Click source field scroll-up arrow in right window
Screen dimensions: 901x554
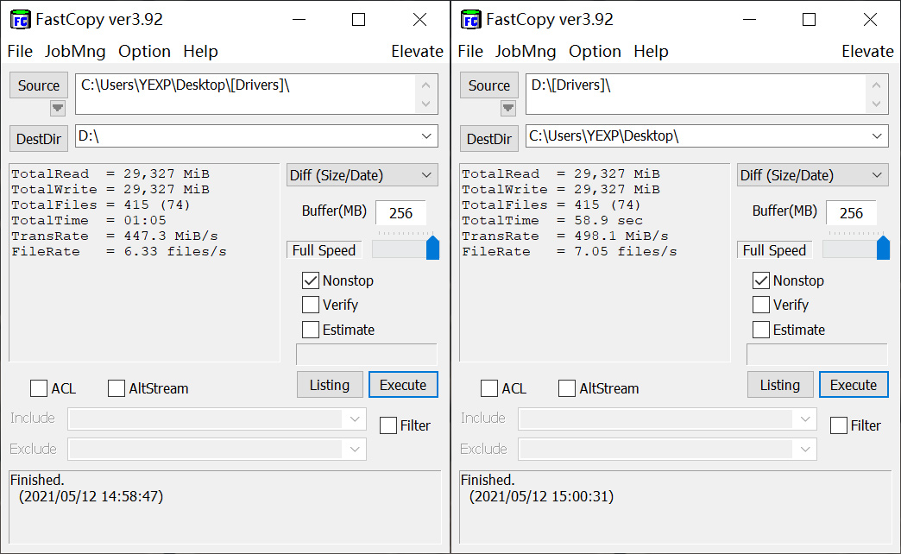(876, 85)
